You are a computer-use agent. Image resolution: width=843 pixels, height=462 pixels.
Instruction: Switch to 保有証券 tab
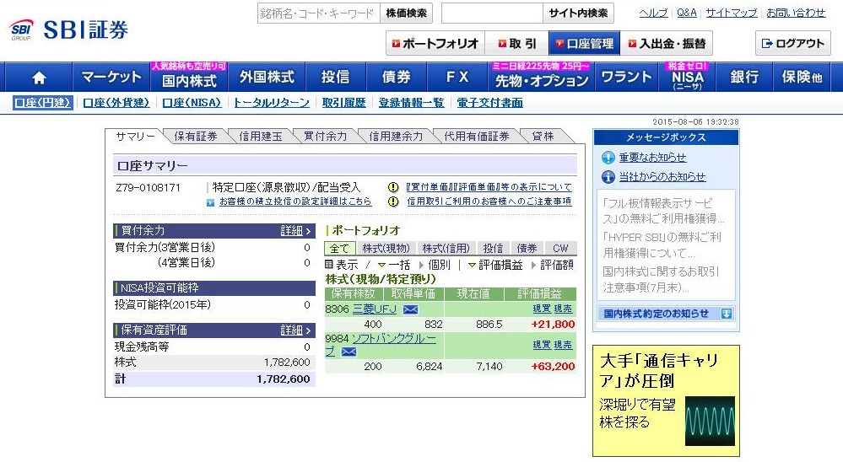tap(196, 137)
